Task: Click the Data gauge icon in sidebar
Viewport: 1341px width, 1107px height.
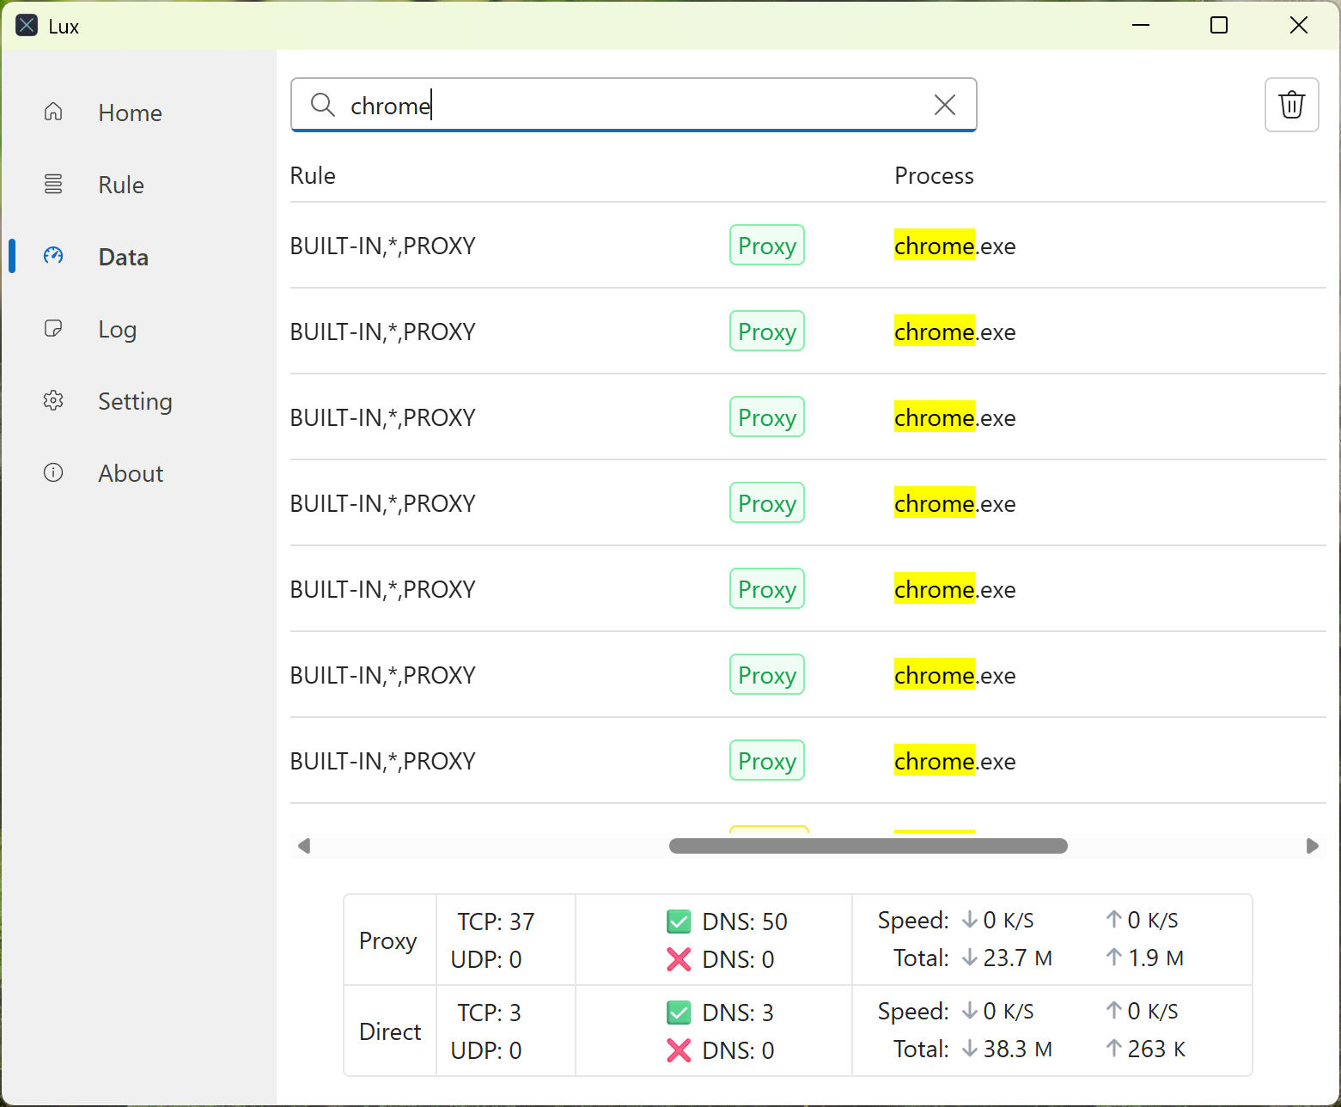Action: (53, 256)
